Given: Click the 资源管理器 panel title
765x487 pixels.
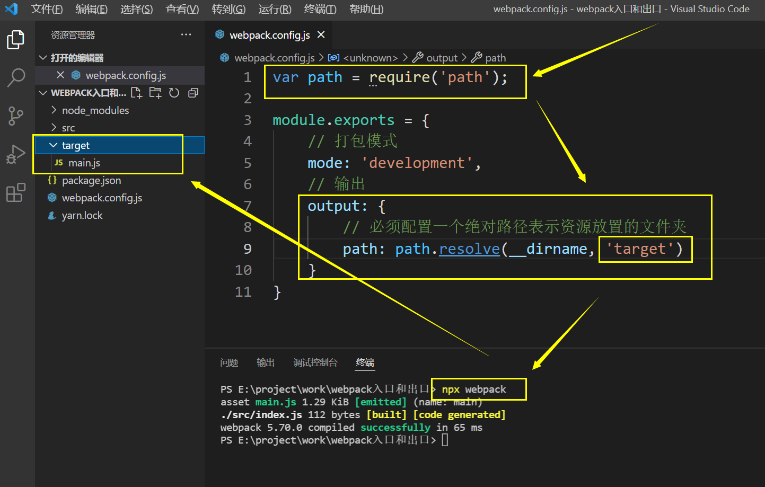Looking at the screenshot, I should click(x=73, y=35).
